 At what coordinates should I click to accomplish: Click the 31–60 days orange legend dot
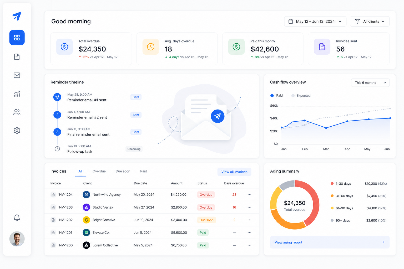[332, 196]
